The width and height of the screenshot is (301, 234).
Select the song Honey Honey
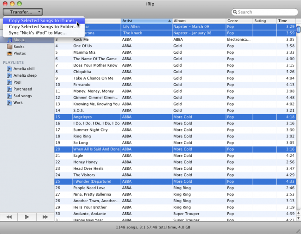pyautogui.click(x=175, y=162)
